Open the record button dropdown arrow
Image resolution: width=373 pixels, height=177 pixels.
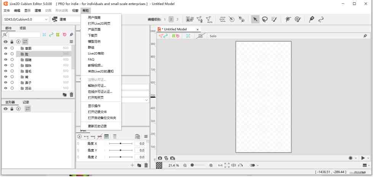click(356, 158)
